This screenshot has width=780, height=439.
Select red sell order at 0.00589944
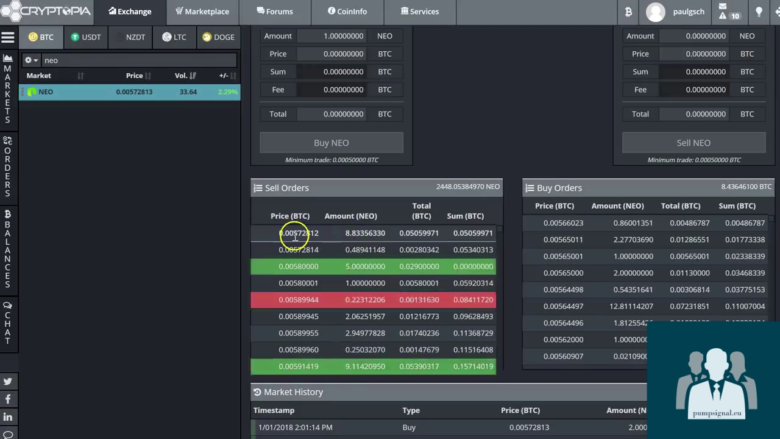pos(373,300)
